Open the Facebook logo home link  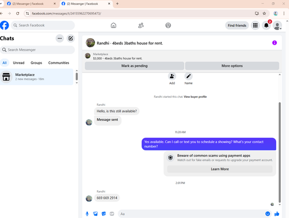coord(4,25)
